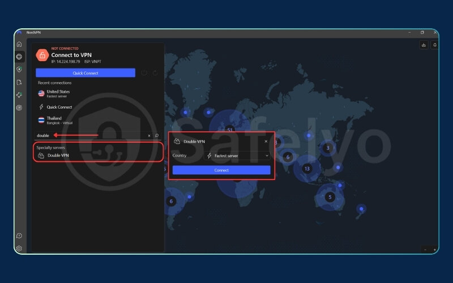Click the Recent connections heading
453x283 pixels.
(x=54, y=83)
